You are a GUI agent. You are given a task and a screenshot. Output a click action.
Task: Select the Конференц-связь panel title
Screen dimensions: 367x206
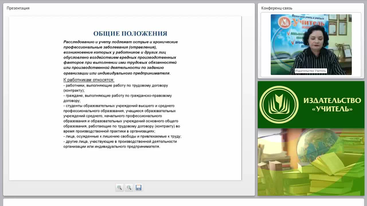(277, 8)
